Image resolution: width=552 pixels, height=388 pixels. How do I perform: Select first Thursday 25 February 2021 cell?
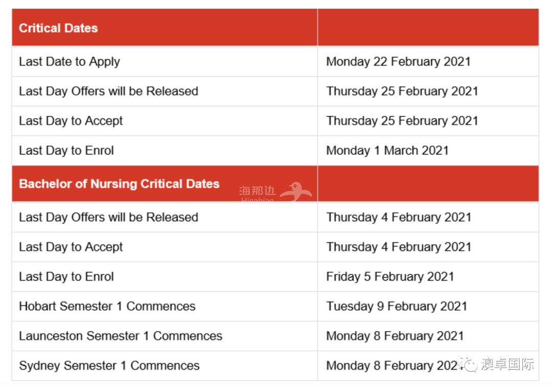click(428, 91)
